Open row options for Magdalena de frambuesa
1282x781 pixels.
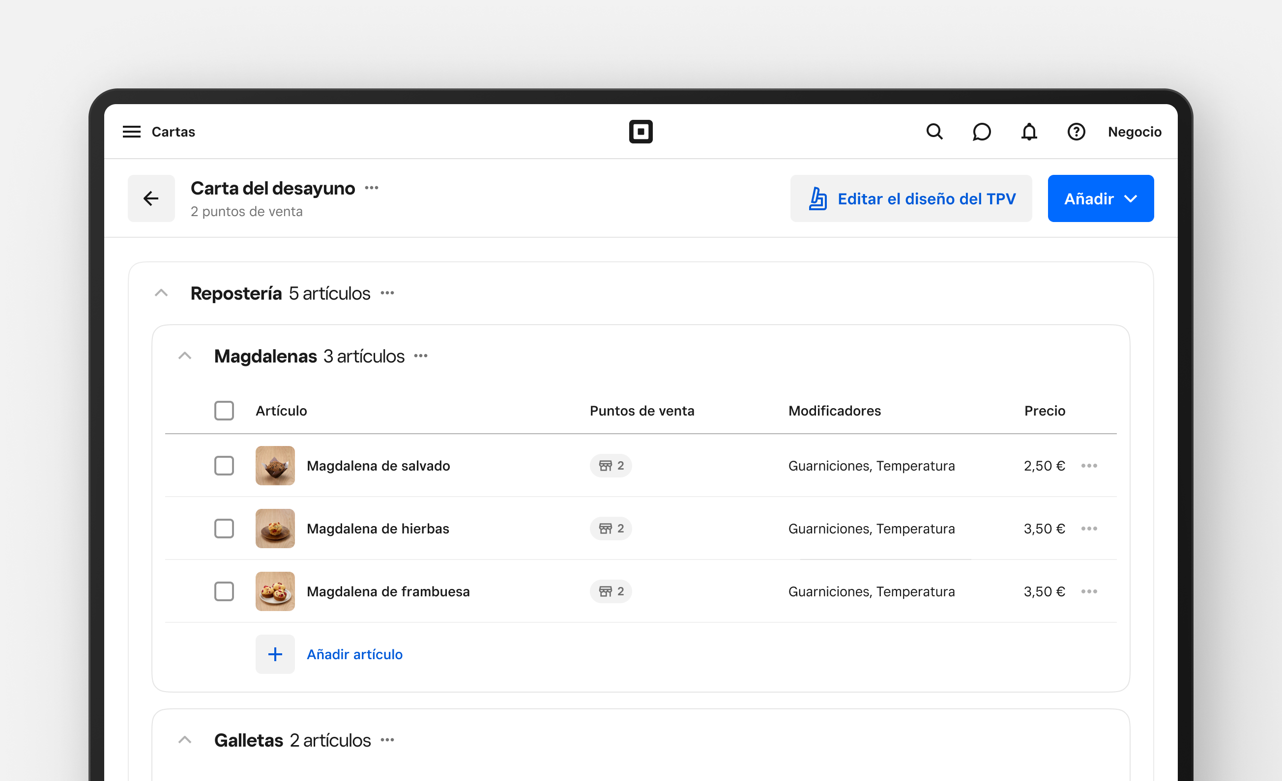click(x=1089, y=592)
